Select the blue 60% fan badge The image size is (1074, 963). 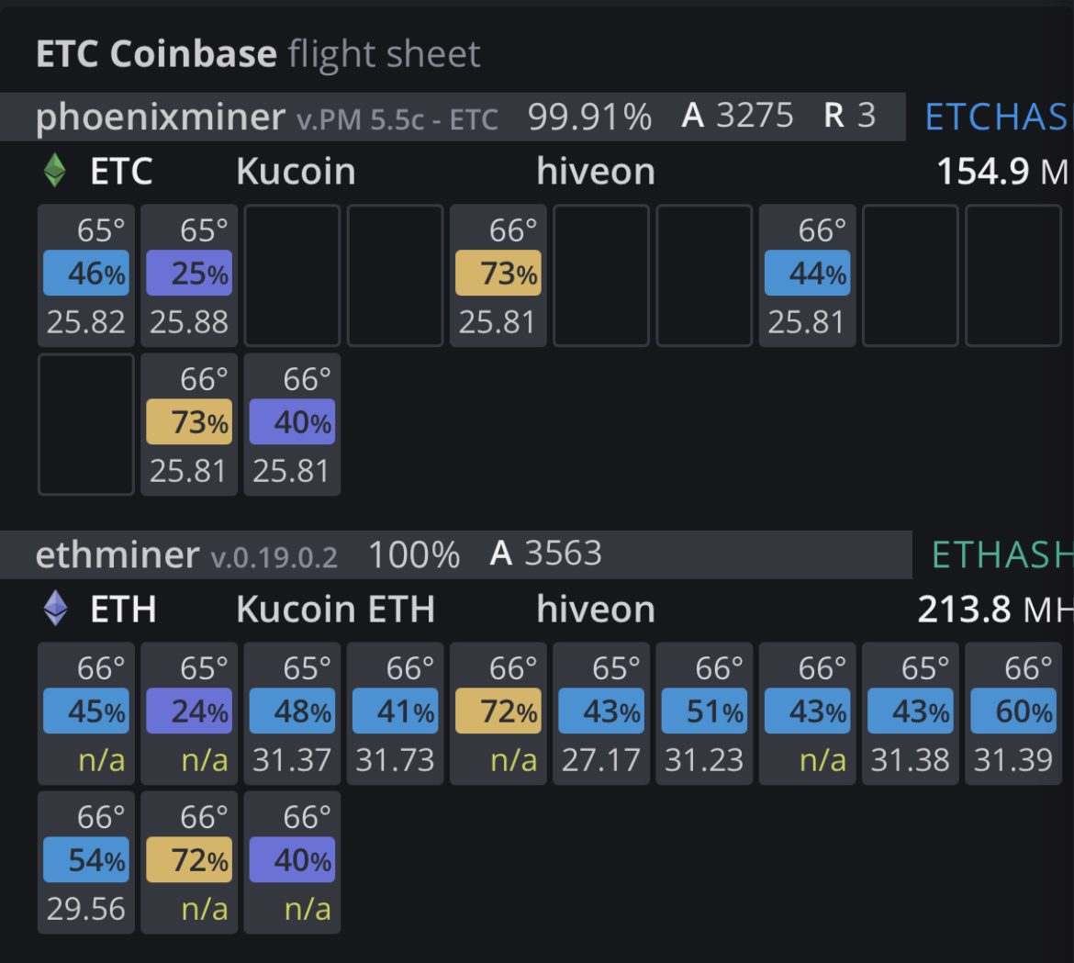(x=1012, y=711)
